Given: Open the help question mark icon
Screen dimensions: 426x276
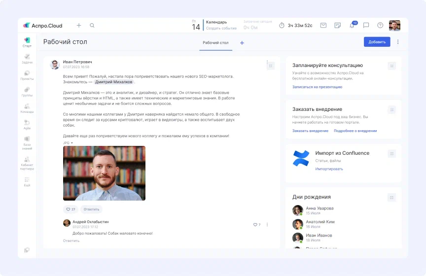Looking at the screenshot, I should (380, 25).
